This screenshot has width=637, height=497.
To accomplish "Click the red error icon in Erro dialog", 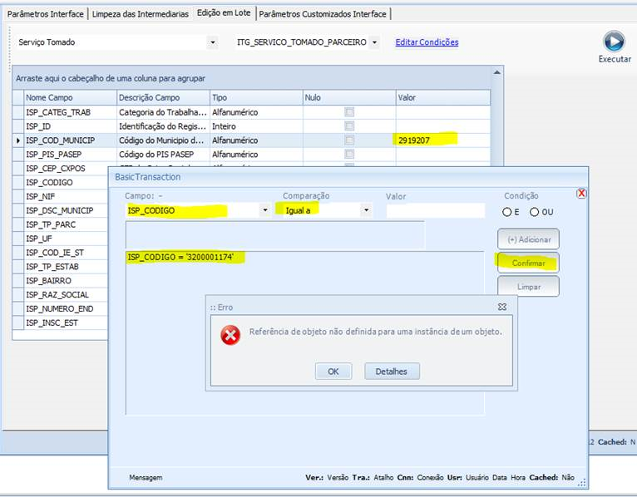I will 230,335.
